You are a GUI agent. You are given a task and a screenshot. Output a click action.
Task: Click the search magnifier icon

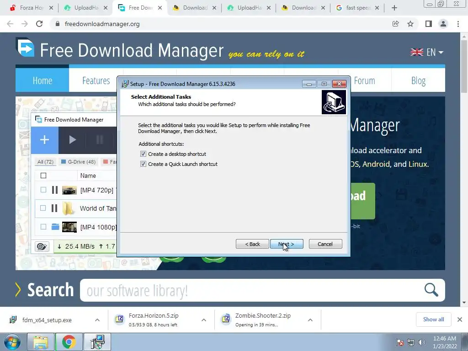[x=431, y=290]
